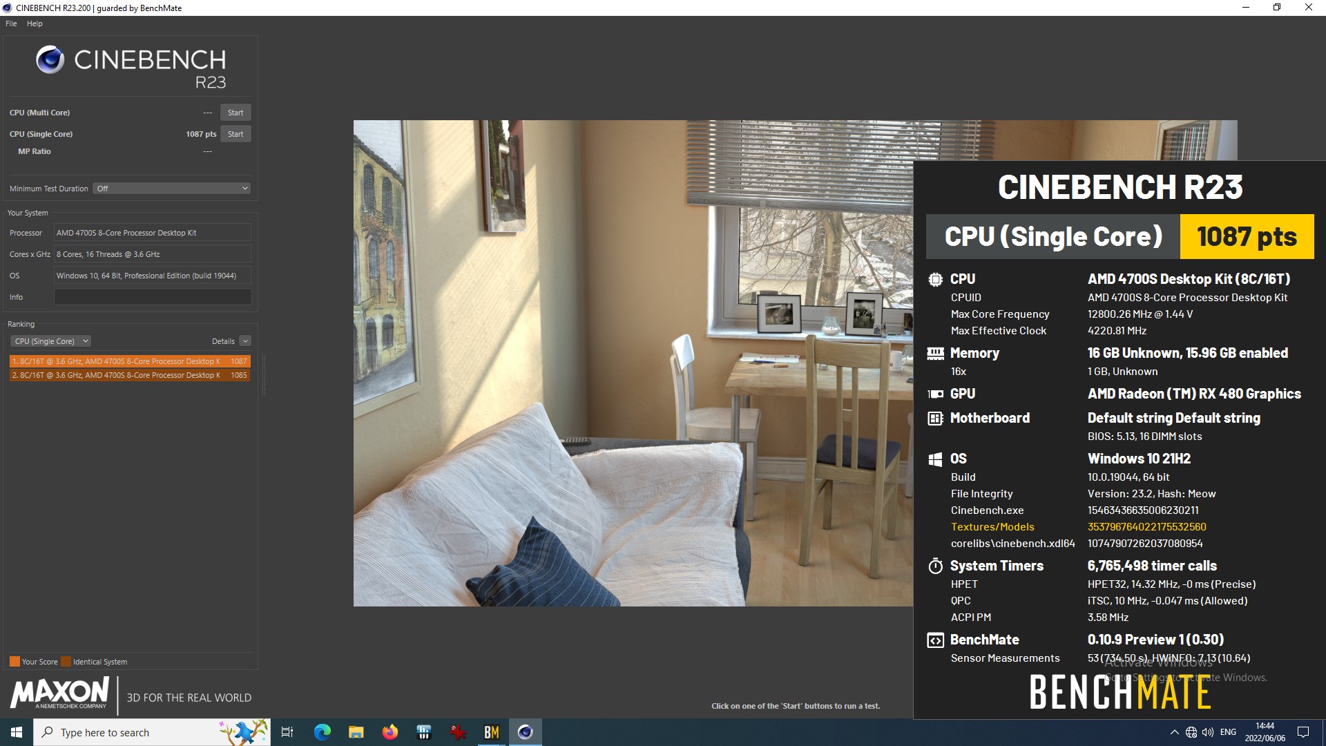Open the red bug taskbar application
Image resolution: width=1326 pixels, height=746 pixels.
coord(457,732)
